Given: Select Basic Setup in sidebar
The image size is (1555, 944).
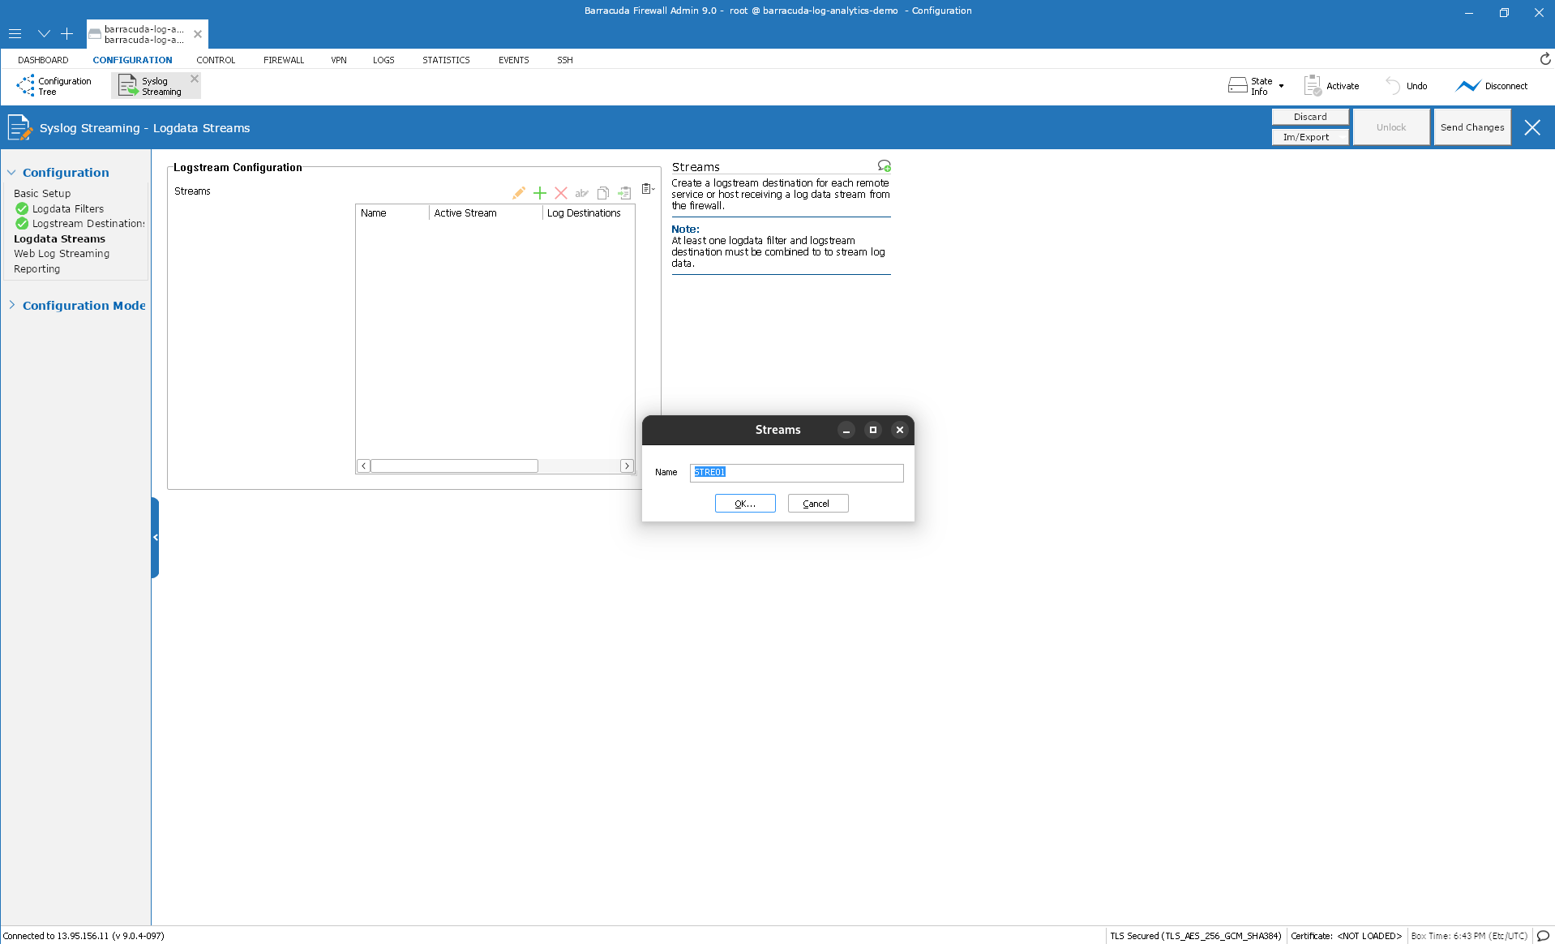Looking at the screenshot, I should (42, 194).
